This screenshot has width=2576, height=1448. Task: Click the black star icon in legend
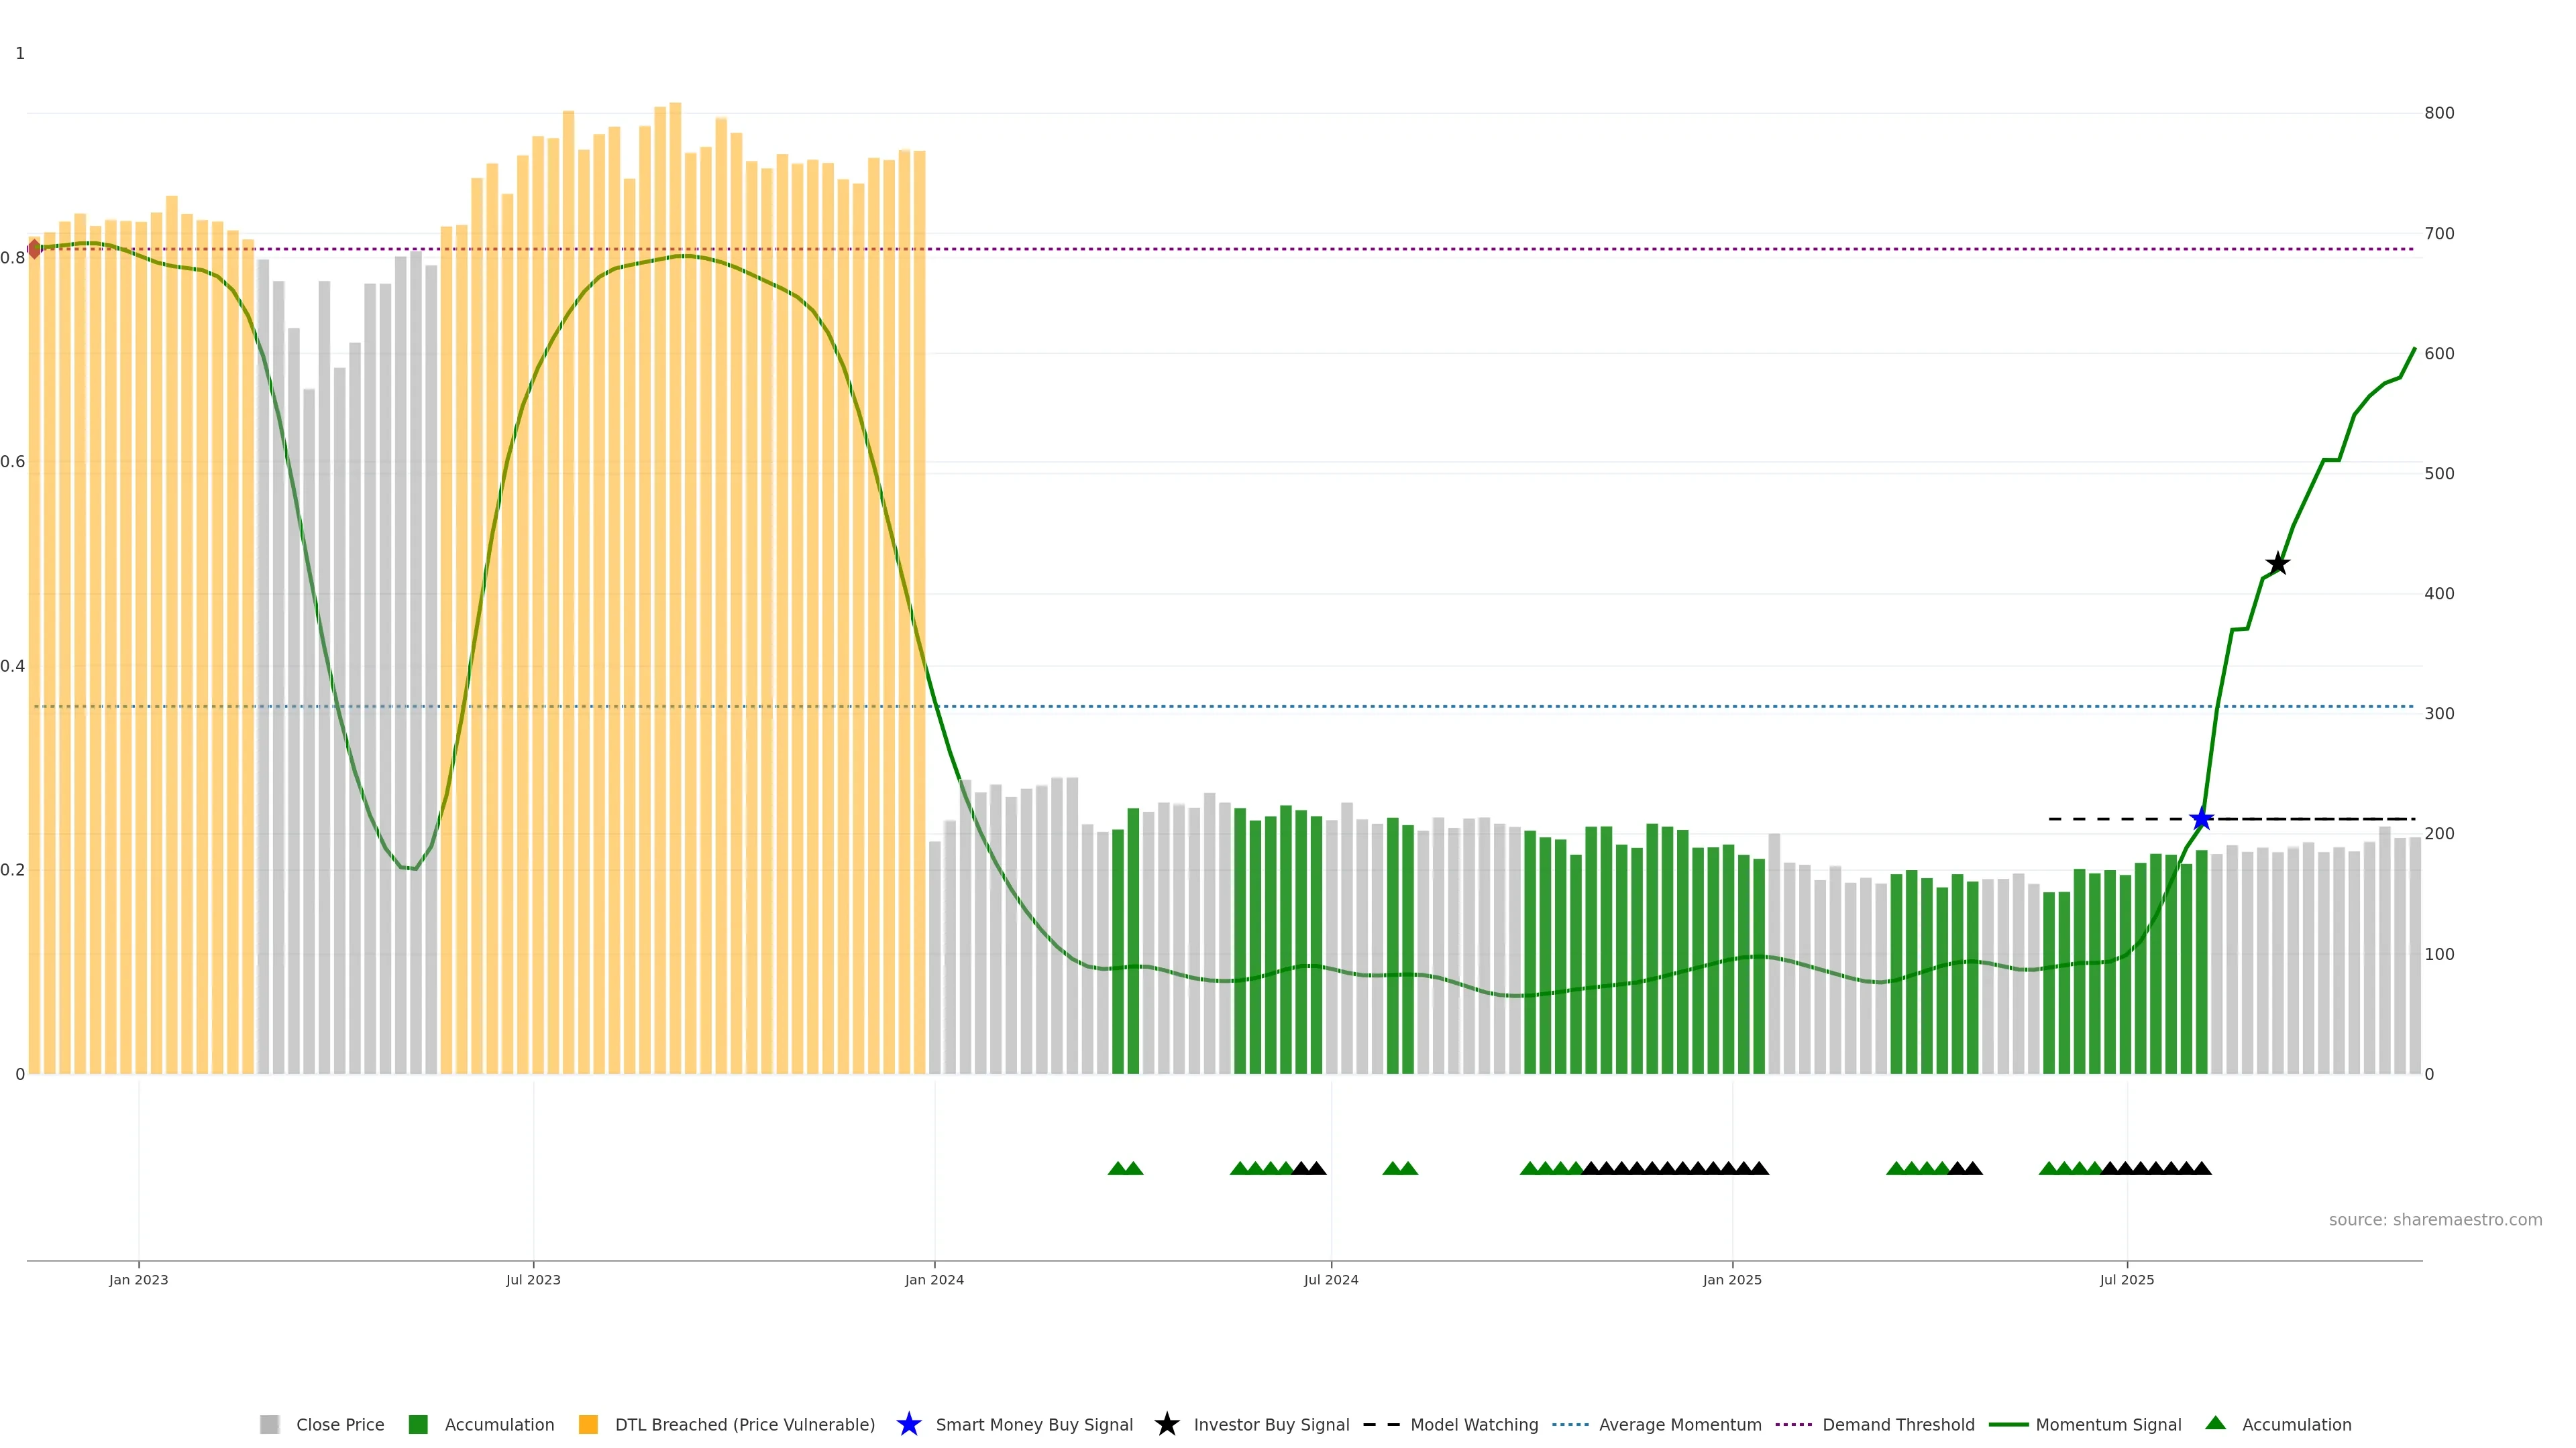(1166, 1424)
